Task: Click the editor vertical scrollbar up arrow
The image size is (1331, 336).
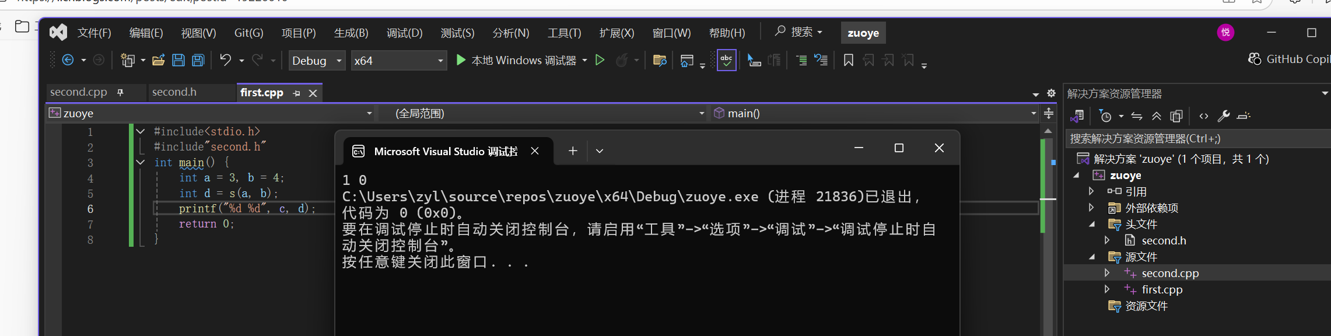Action: click(1048, 131)
